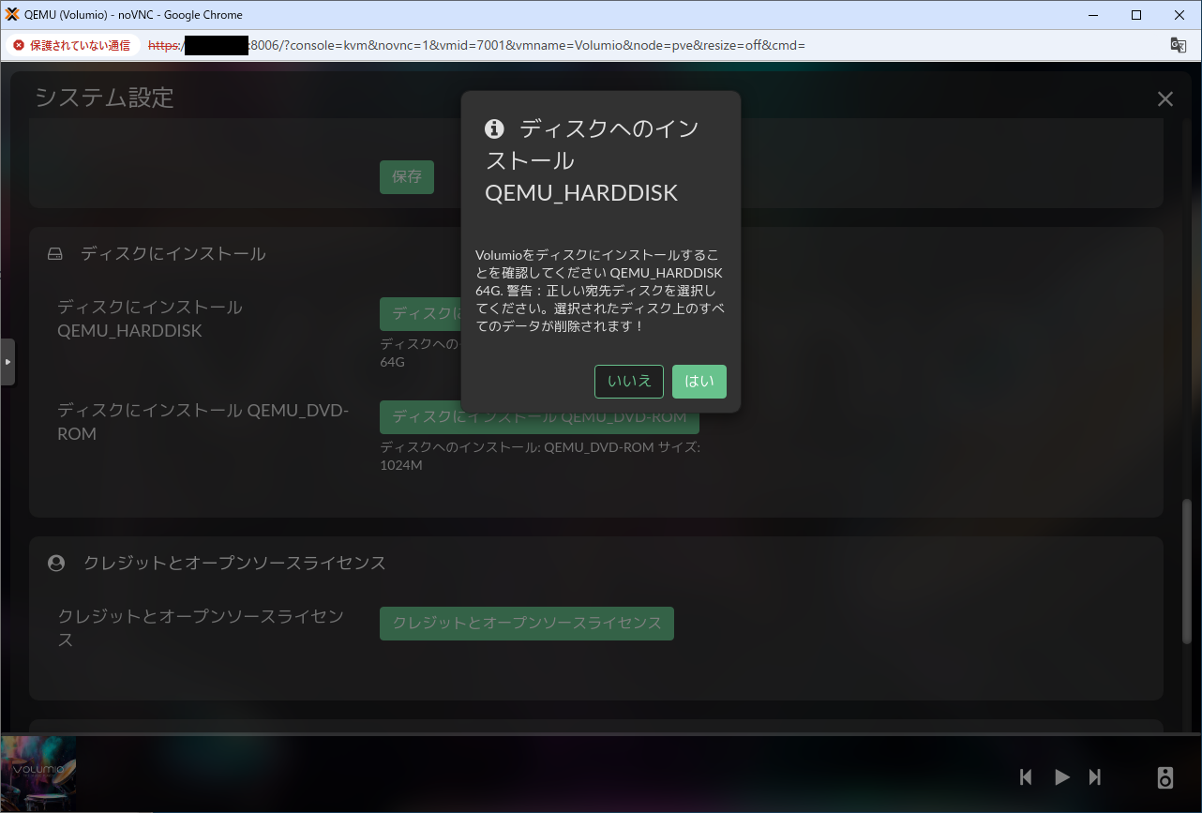Click the vertical scrollbar of settings
The height and width of the screenshot is (813, 1202).
[x=1187, y=571]
